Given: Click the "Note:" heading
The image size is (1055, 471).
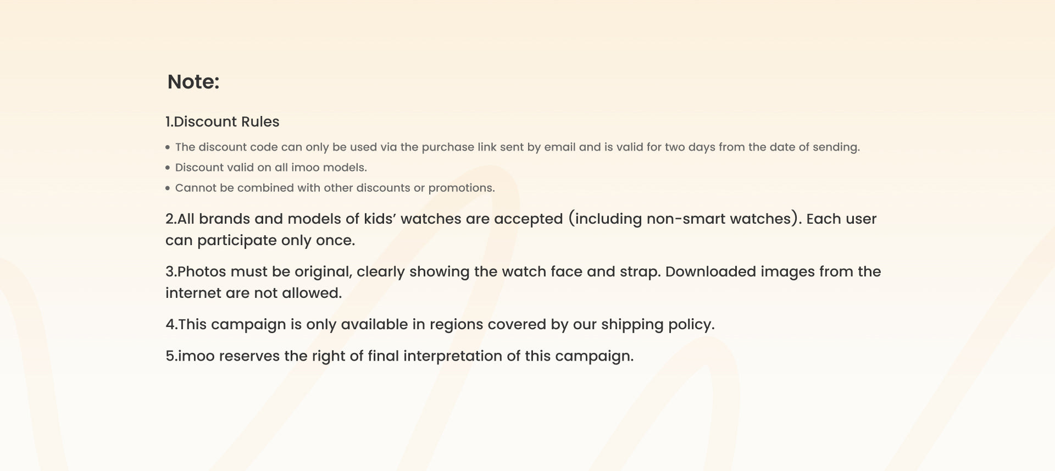Looking at the screenshot, I should tap(193, 82).
